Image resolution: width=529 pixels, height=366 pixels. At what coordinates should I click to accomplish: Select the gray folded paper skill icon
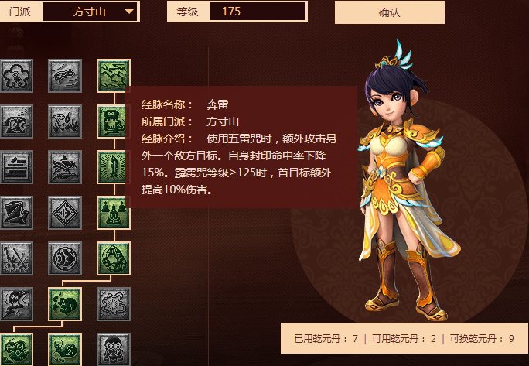(16, 213)
